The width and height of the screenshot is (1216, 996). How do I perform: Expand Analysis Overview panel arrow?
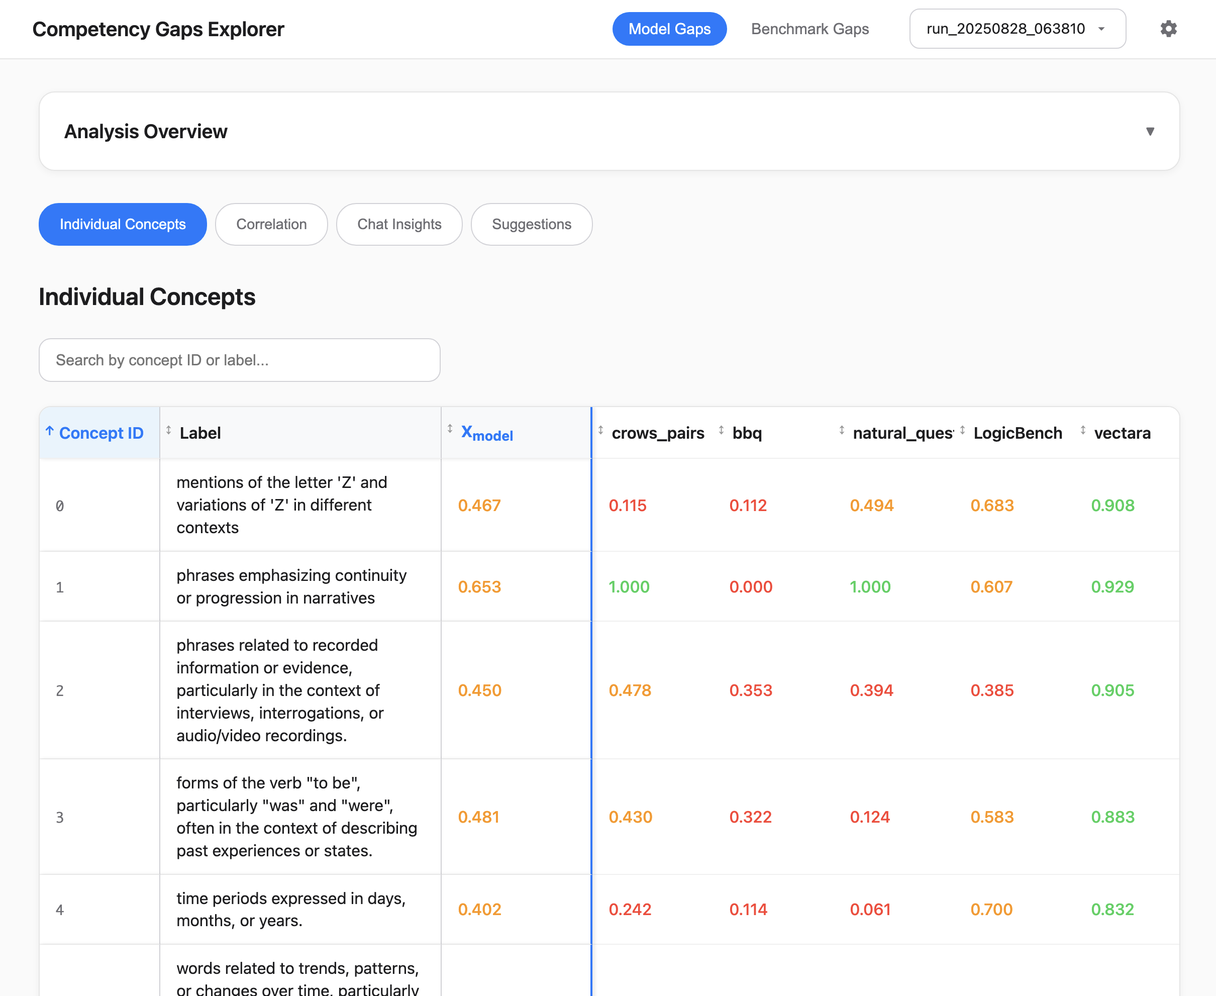point(1150,131)
